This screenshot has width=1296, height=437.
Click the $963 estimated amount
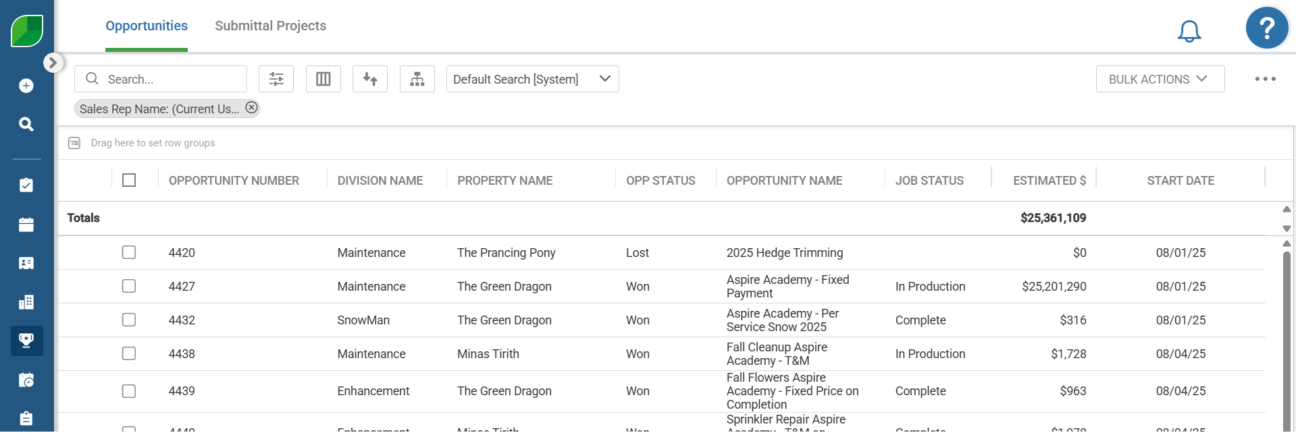1073,391
